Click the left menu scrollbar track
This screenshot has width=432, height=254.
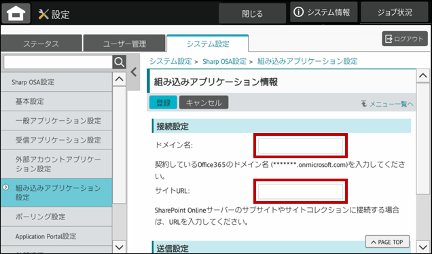(x=120, y=163)
